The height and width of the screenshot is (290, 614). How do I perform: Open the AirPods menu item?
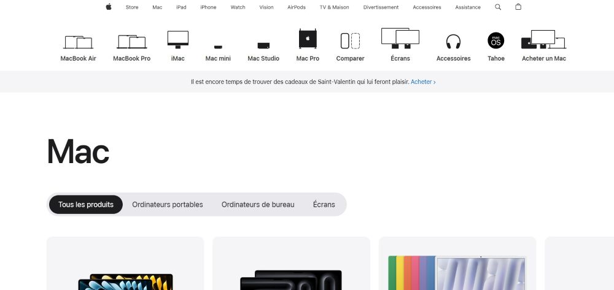[297, 7]
